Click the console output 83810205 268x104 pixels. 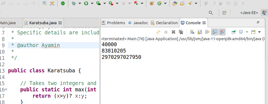(x=114, y=51)
